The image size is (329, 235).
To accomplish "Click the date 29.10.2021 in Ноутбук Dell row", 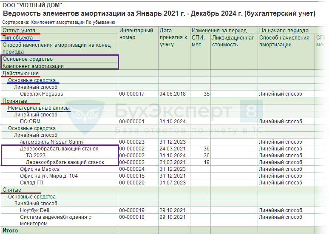I will pos(173,210).
